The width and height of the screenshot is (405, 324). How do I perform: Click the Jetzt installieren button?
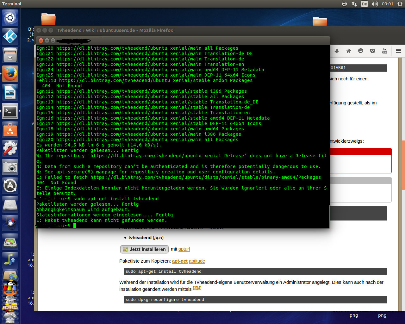coord(144,249)
